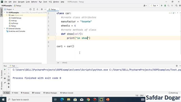
Task: Click the CRLF line separator status
Action: (141, 95)
